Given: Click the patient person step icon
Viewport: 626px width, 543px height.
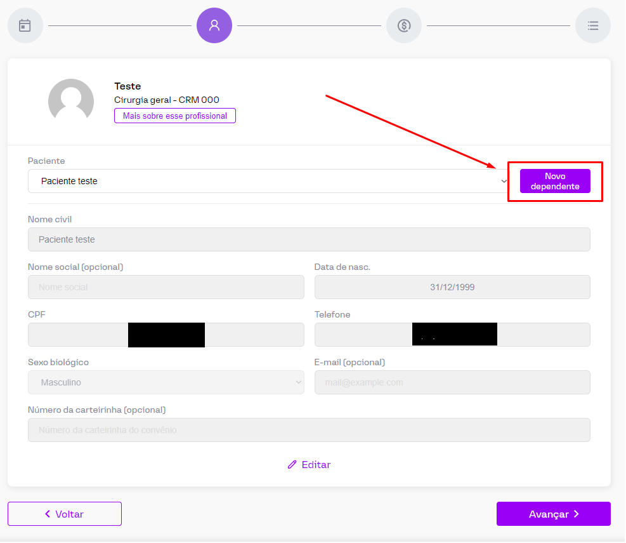Looking at the screenshot, I should click(x=214, y=25).
